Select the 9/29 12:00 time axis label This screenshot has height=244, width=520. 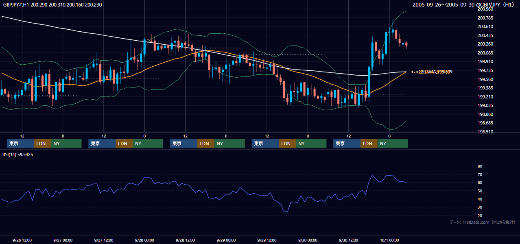tap(267, 240)
